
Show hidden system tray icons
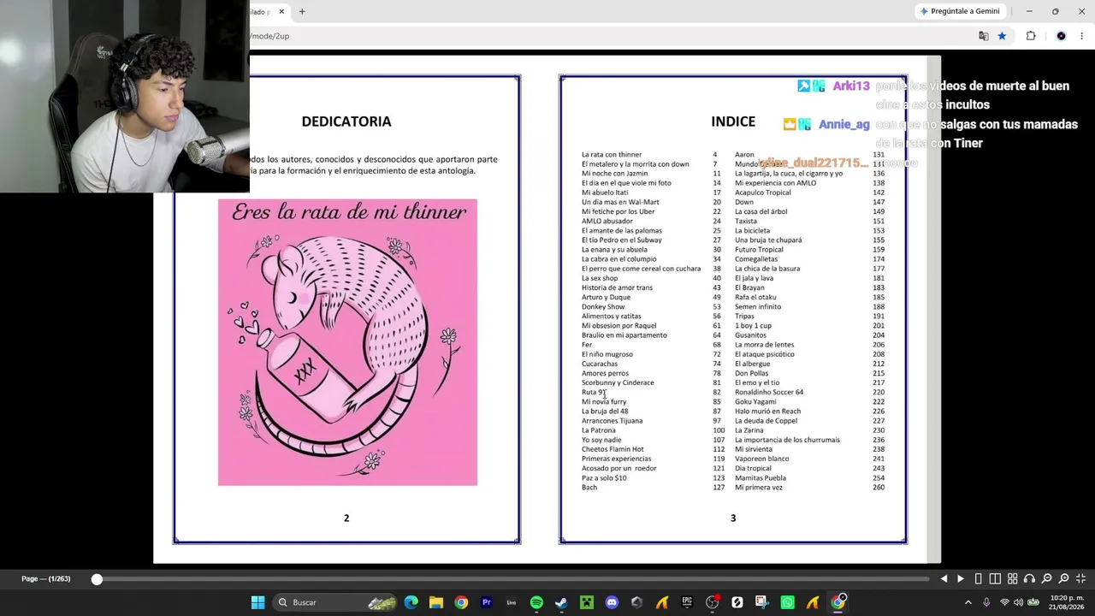[x=968, y=602]
